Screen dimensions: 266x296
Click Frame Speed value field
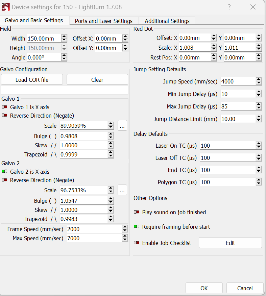click(94, 229)
